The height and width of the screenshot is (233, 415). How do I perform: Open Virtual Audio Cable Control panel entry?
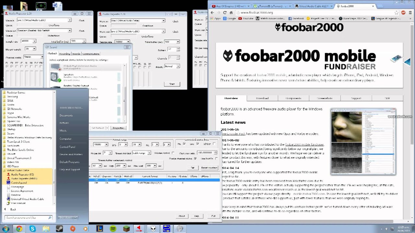tap(18, 183)
